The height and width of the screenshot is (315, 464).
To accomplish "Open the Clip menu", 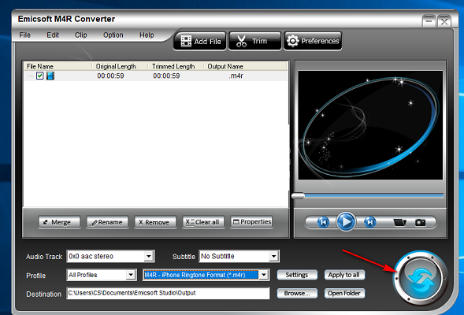I will [x=81, y=35].
